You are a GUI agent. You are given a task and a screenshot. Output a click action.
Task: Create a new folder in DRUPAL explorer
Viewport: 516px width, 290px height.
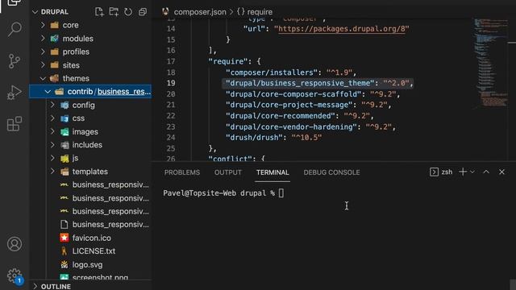pyautogui.click(x=114, y=12)
